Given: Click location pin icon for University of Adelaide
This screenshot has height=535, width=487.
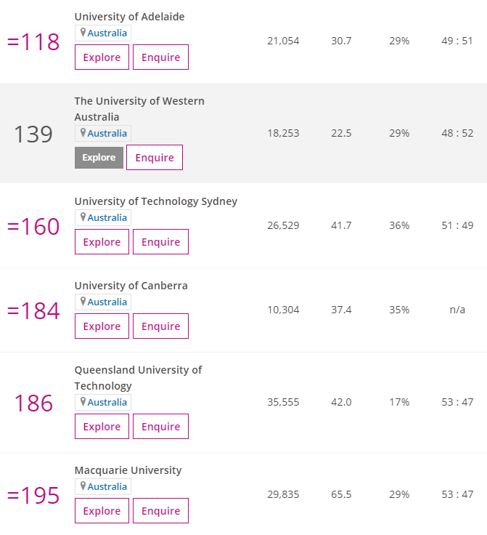Looking at the screenshot, I should pyautogui.click(x=83, y=33).
